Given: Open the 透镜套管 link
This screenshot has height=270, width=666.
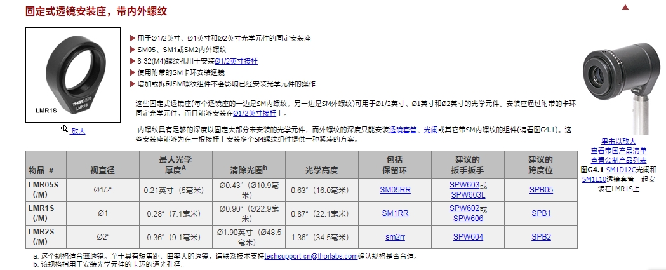Looking at the screenshot, I should click(403, 130).
